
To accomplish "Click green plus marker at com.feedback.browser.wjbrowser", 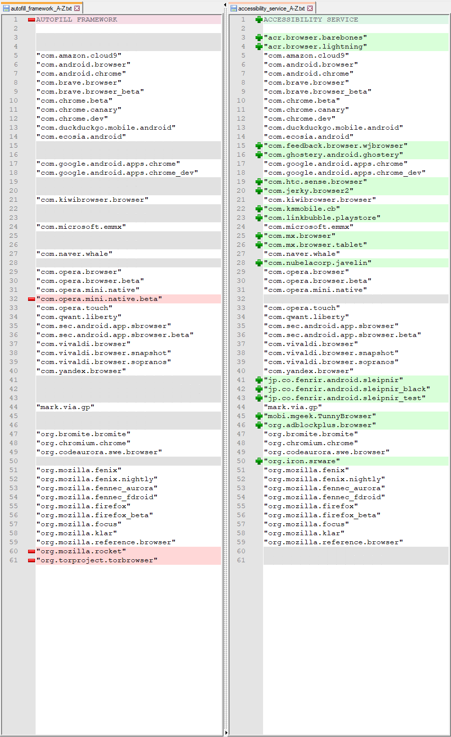I will point(259,146).
